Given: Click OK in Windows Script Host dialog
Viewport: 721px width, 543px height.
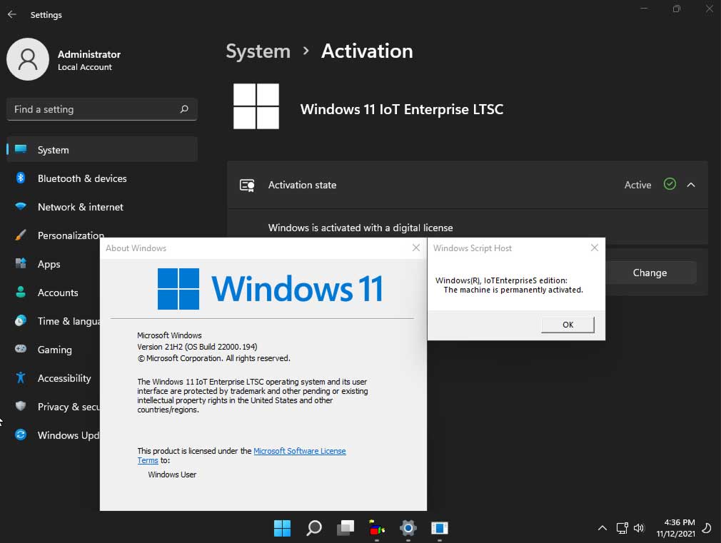Looking at the screenshot, I should pyautogui.click(x=568, y=325).
